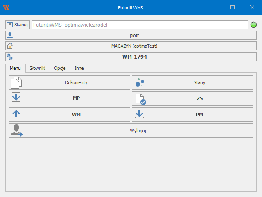Switch to the Słowniki tab
This screenshot has height=197, width=262.
click(x=37, y=68)
